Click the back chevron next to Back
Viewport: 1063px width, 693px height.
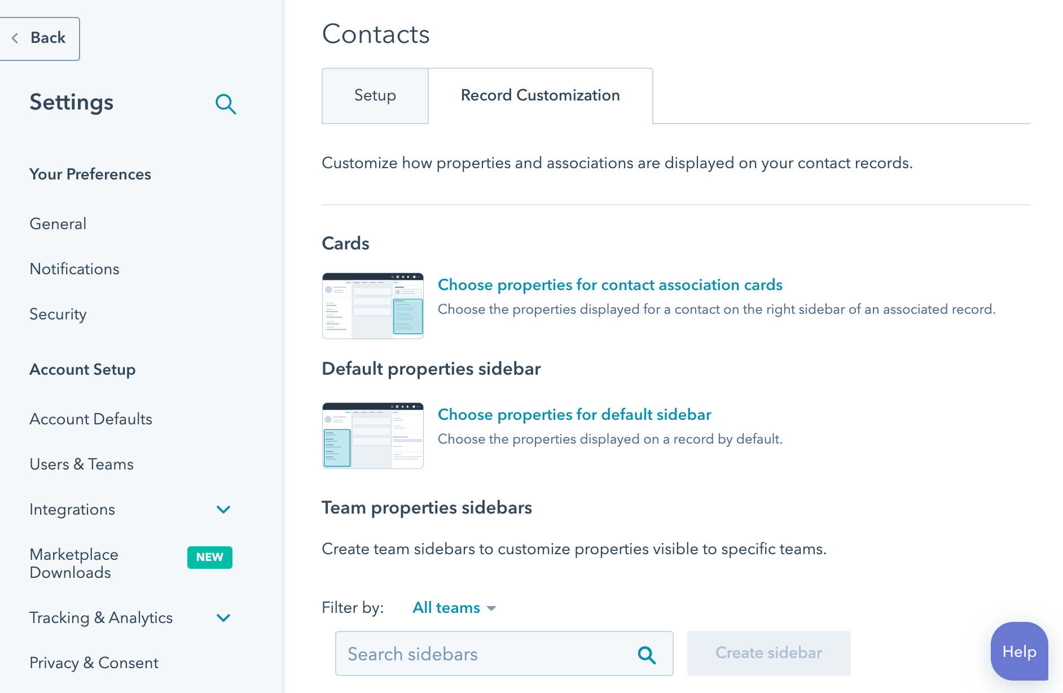(15, 38)
